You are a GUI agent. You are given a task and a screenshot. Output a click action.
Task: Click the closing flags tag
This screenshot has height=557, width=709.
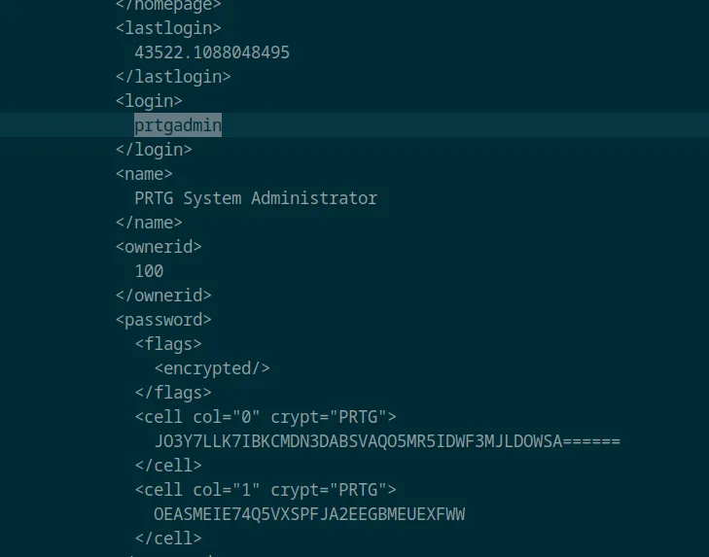click(173, 393)
